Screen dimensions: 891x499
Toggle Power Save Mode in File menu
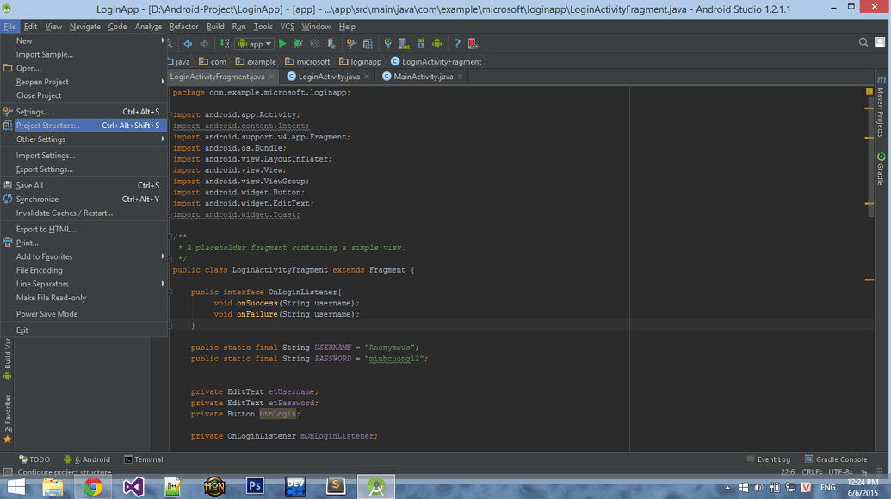(84, 314)
